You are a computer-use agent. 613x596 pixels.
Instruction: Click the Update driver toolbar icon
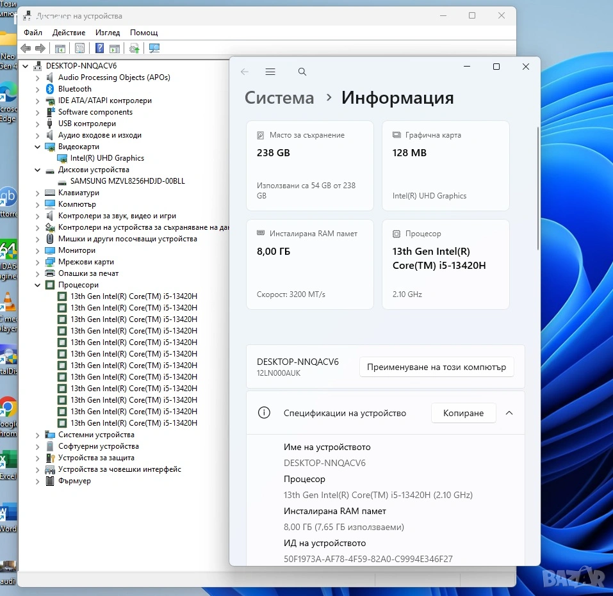click(135, 48)
